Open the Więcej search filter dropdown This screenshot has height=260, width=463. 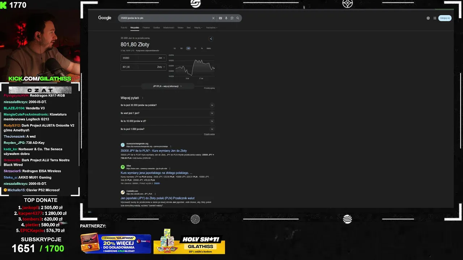tap(198, 27)
